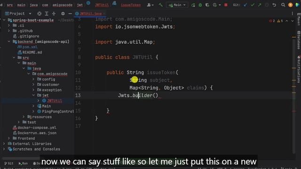Hide the Project tool window

pyautogui.click(x=70, y=14)
